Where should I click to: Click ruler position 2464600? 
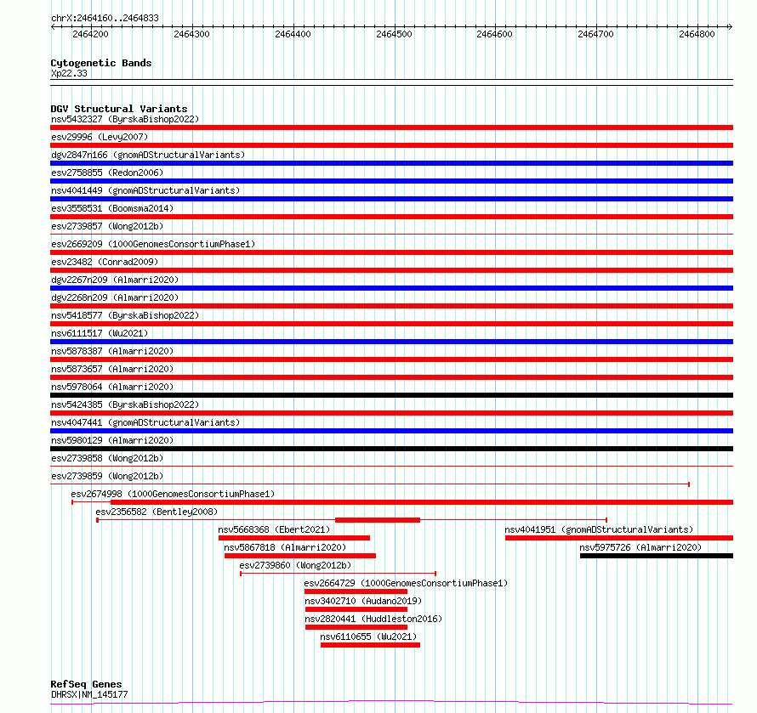tap(494, 34)
